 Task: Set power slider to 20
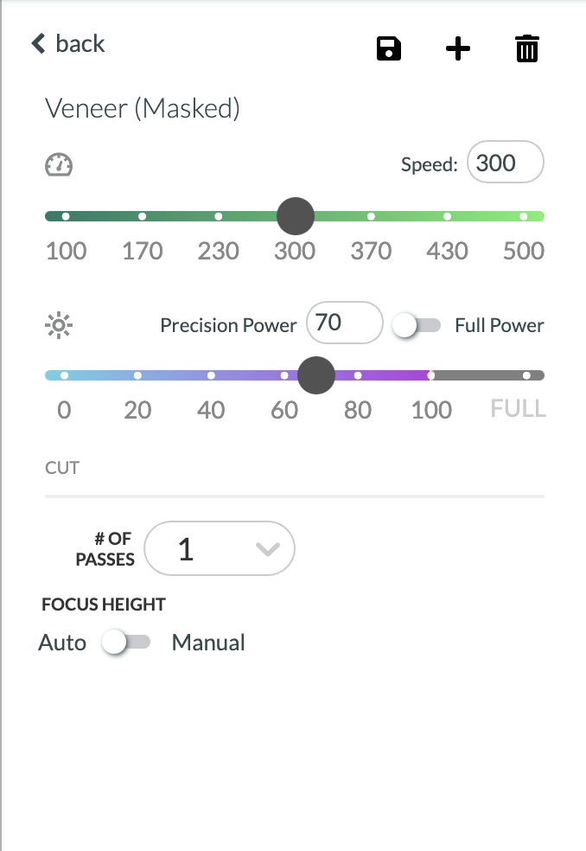137,375
